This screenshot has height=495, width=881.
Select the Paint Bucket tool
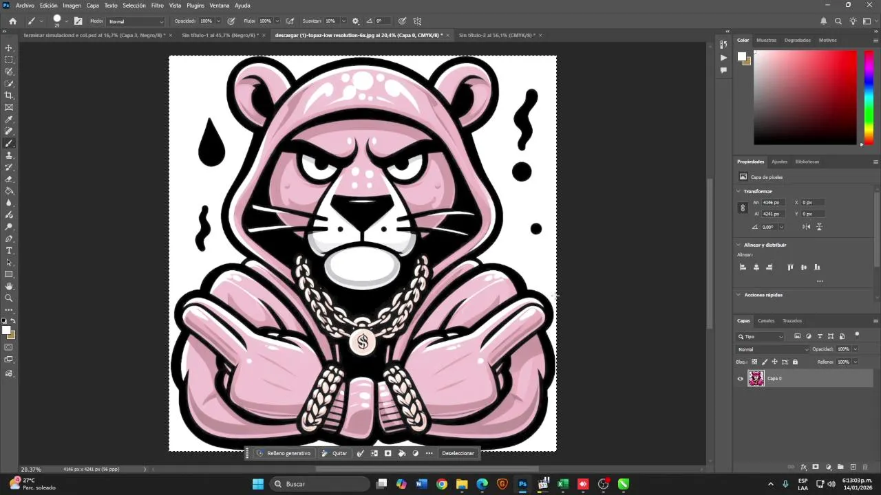pos(9,191)
